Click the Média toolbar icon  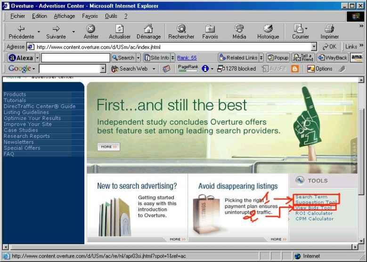coord(239,29)
